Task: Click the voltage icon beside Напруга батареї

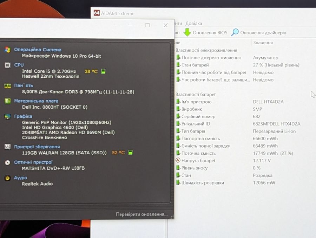Action: [x=178, y=161]
